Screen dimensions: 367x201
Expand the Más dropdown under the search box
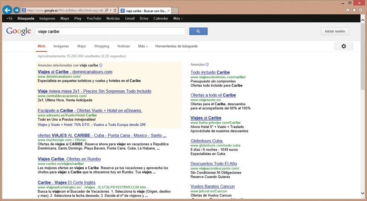143,46
